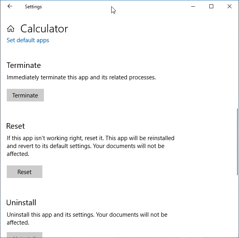Maximize the Settings window
This screenshot has width=239, height=238.
(211, 6)
